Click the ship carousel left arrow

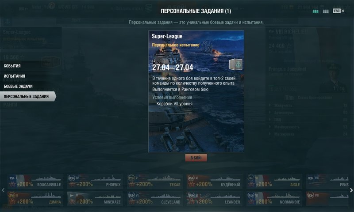3,190
